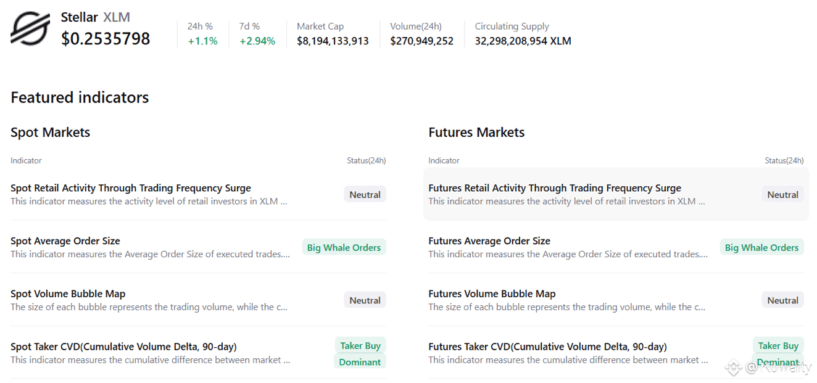Click the Big Whale Orders badge under Spot Markets
Screen dimensions: 817x383
click(344, 247)
